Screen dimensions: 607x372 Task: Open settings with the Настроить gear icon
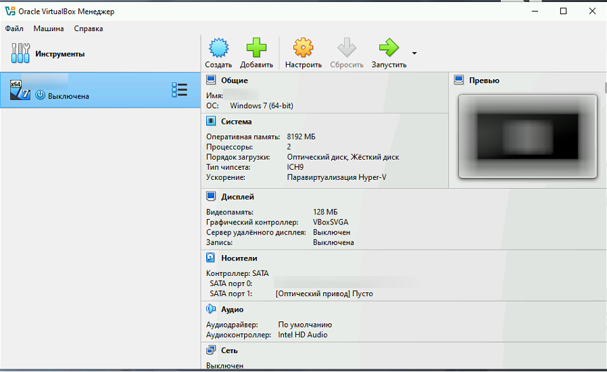303,48
